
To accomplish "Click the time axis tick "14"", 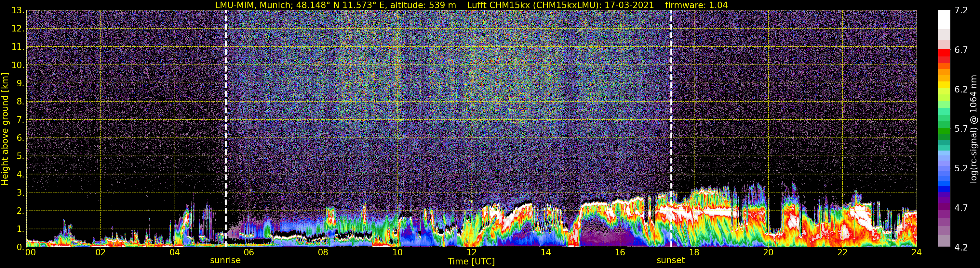I will point(545,252).
